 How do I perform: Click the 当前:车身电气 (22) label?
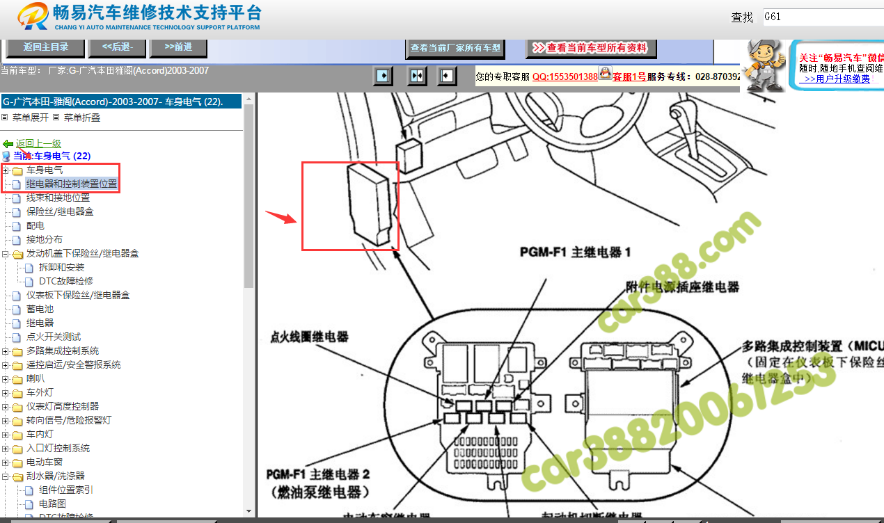click(x=52, y=156)
